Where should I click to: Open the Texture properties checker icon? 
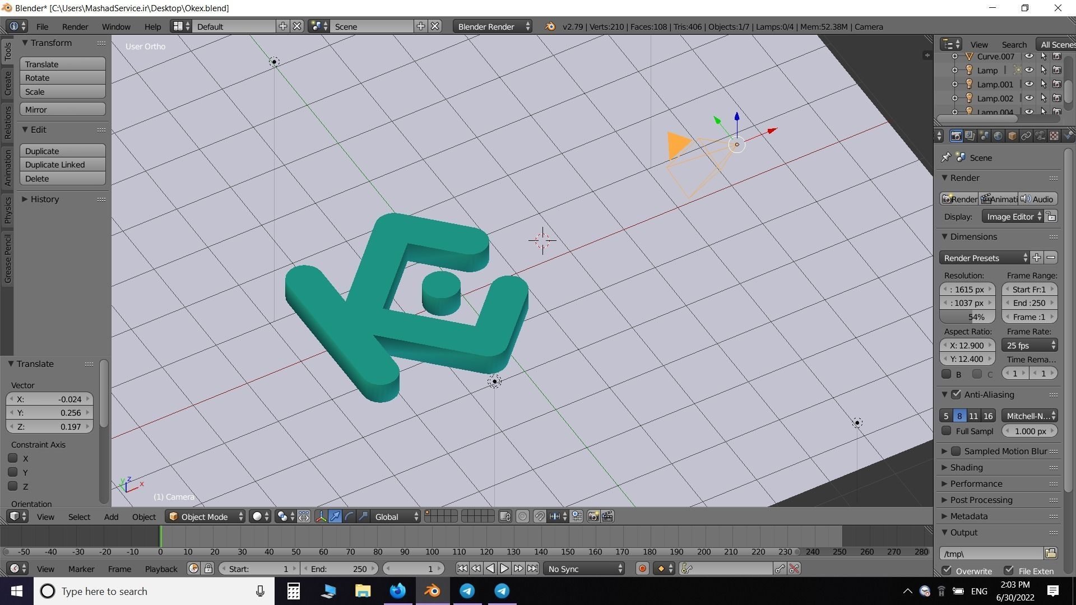pos(1054,136)
